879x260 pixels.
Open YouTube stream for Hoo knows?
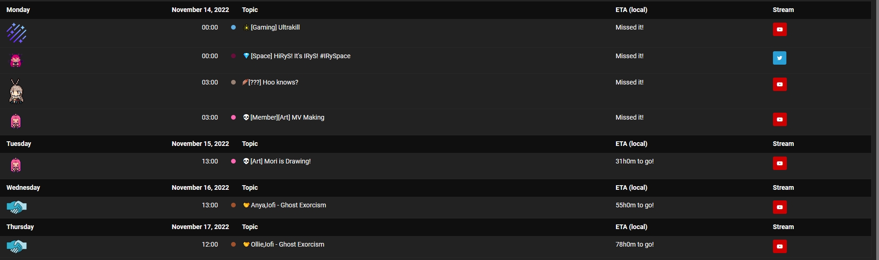coord(779,84)
